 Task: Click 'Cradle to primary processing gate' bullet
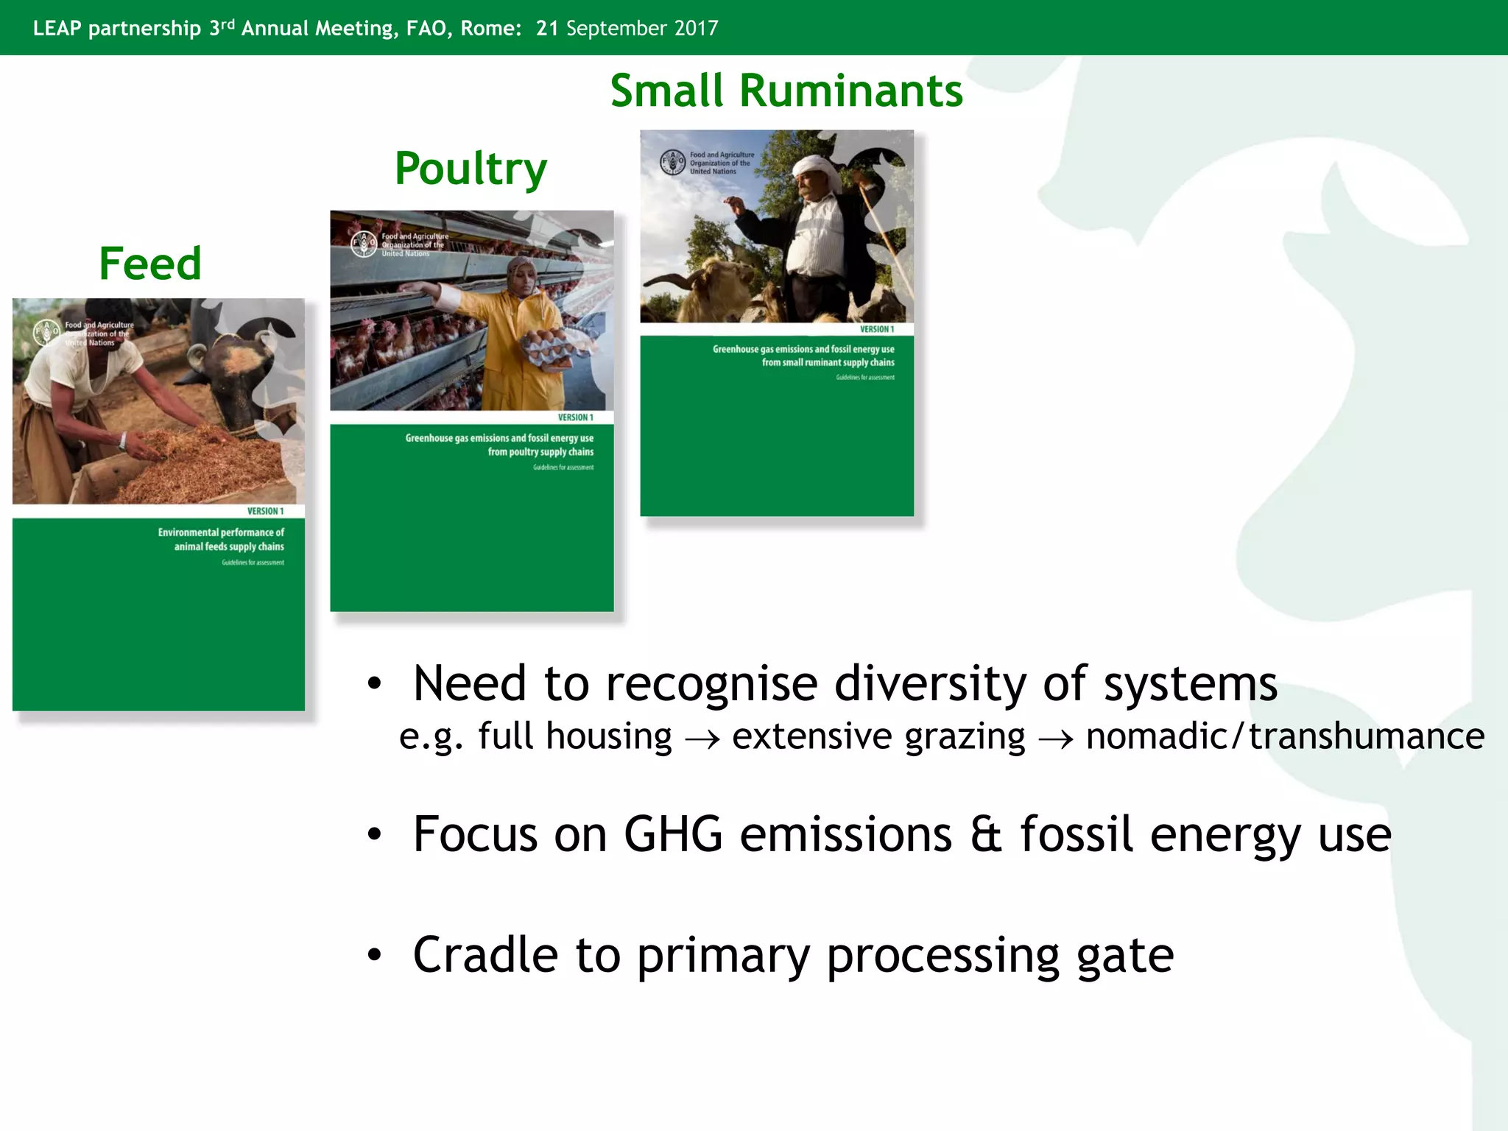click(793, 955)
